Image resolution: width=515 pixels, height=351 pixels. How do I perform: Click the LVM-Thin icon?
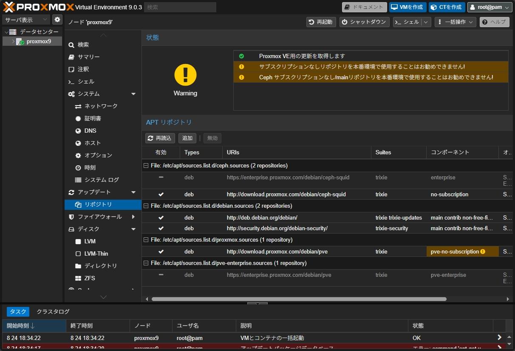78,253
